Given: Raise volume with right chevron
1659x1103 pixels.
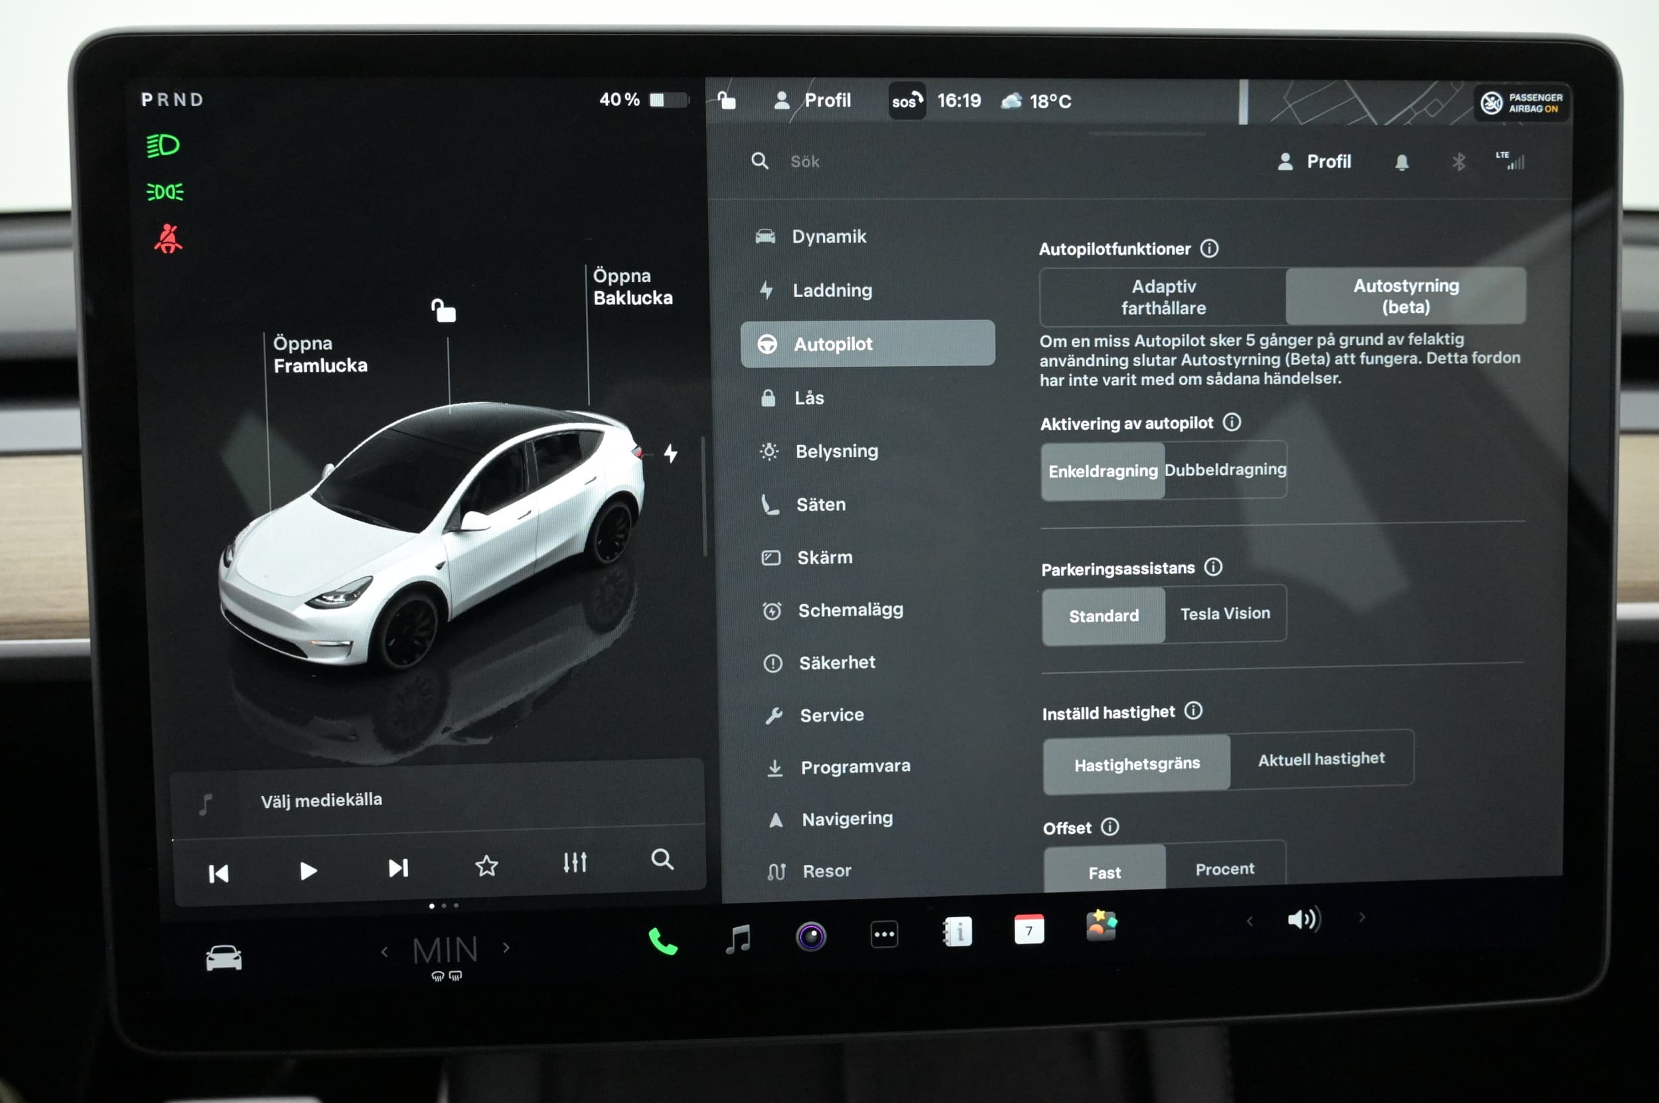Looking at the screenshot, I should tap(1362, 917).
